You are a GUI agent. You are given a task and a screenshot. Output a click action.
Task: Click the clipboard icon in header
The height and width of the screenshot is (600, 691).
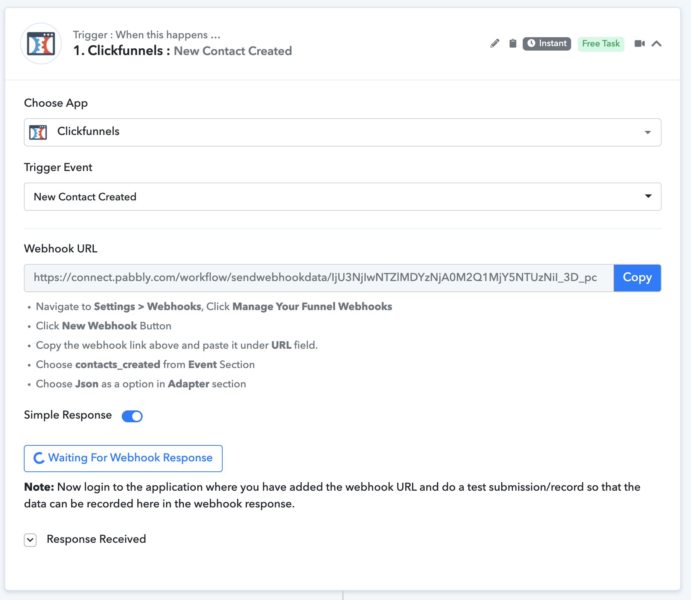pos(513,43)
